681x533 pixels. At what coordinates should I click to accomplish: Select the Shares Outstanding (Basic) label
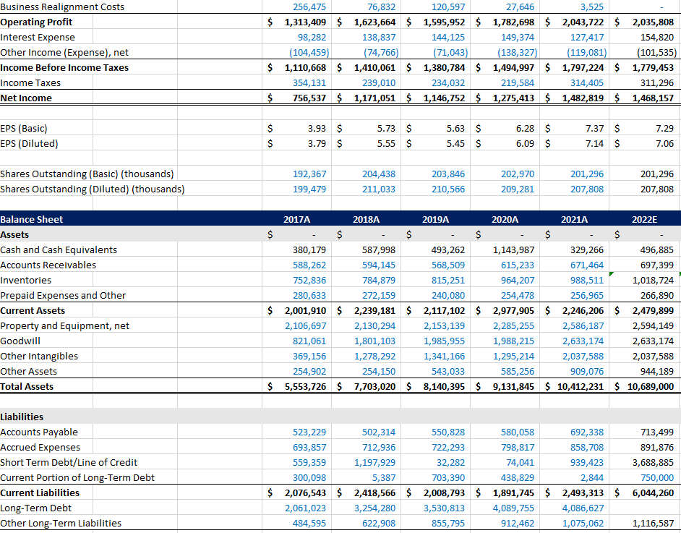pos(87,174)
